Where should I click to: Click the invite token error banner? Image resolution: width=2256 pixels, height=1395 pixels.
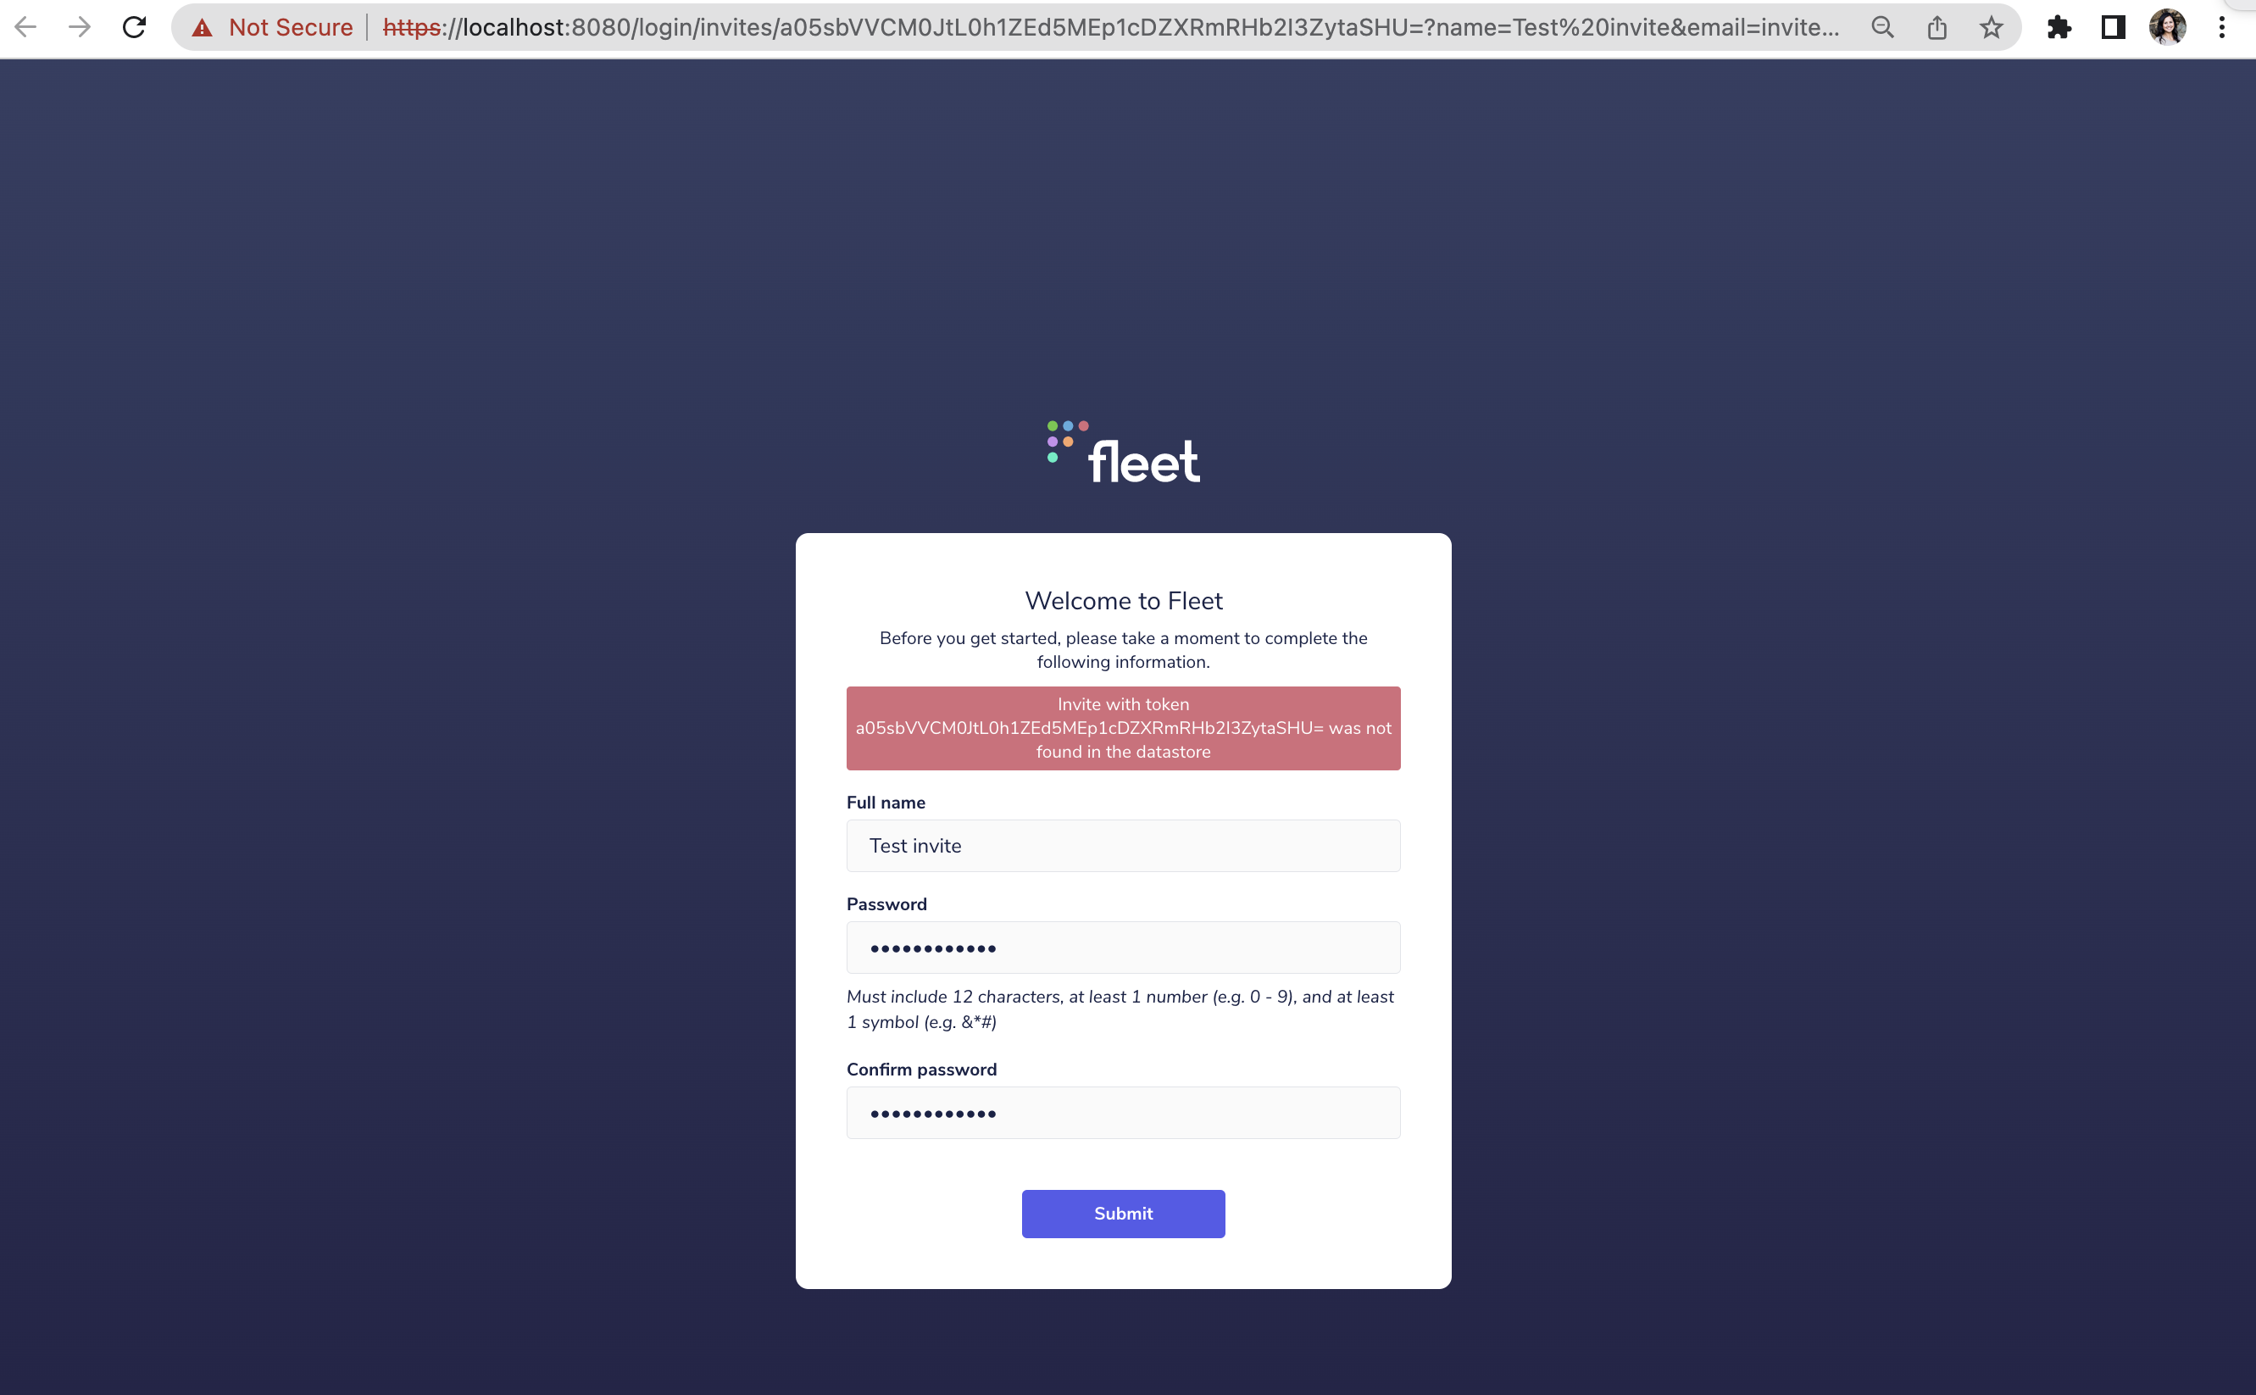[1122, 727]
